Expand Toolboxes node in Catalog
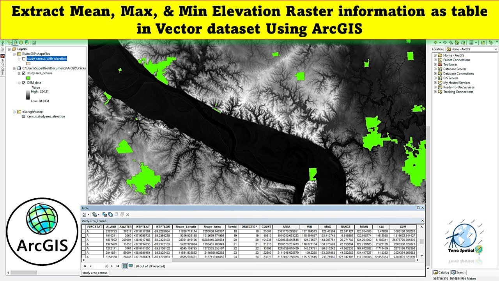Image resolution: width=499 pixels, height=281 pixels. coord(435,64)
